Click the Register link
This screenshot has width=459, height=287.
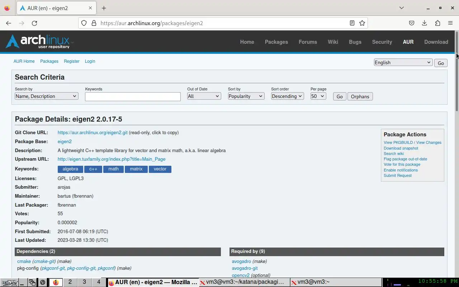[x=72, y=61]
